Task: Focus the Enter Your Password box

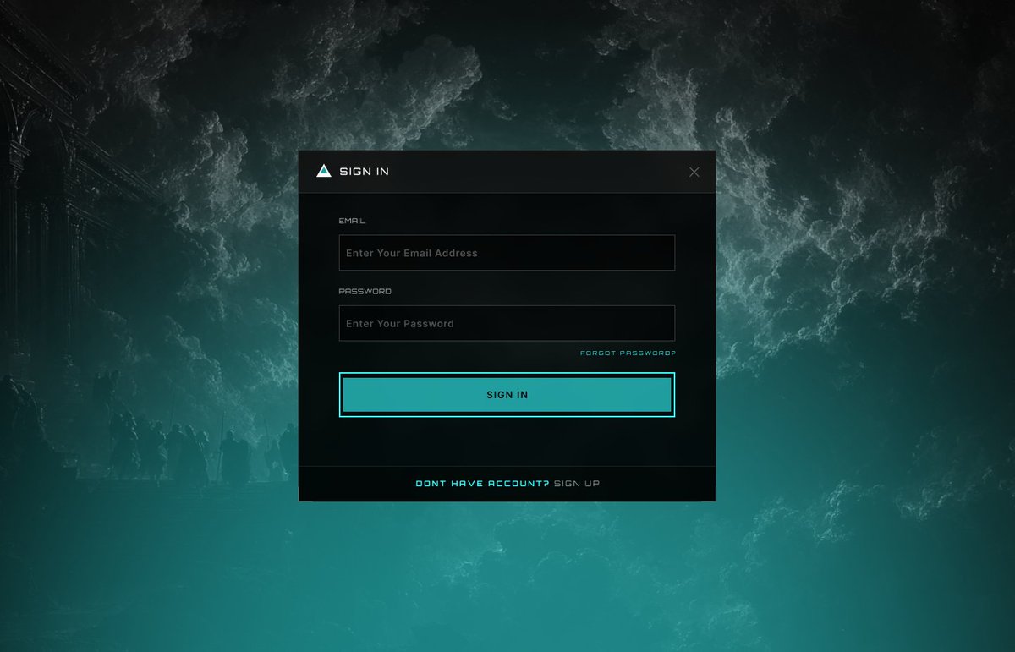Action: (507, 323)
